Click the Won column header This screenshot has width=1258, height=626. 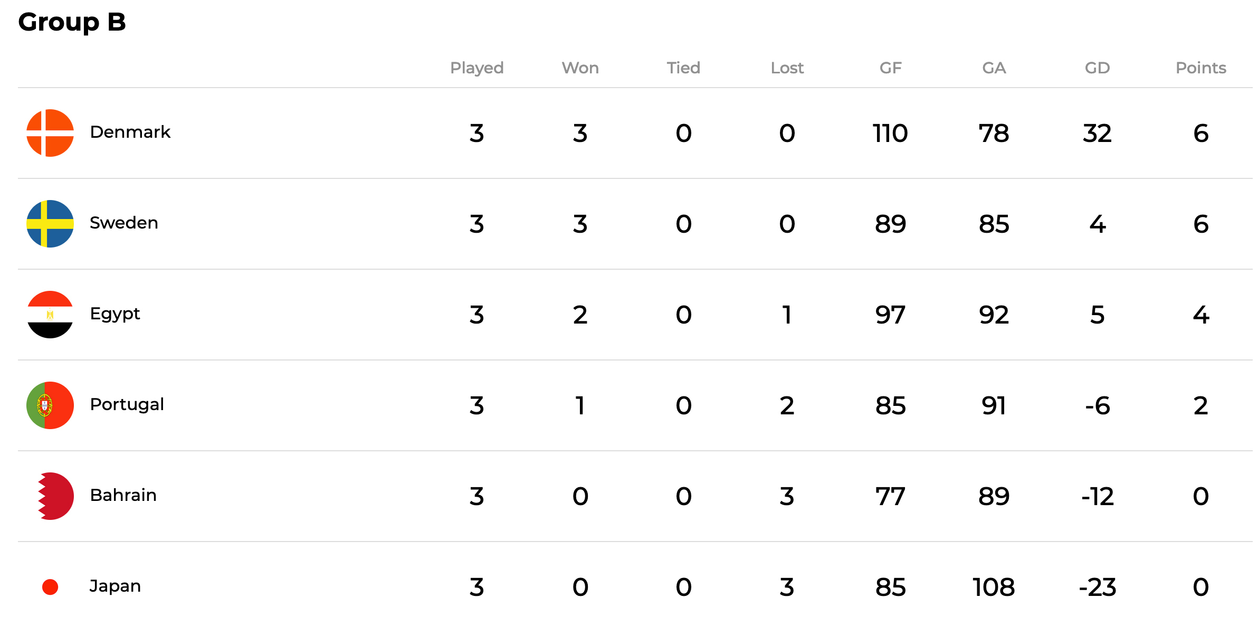click(580, 68)
